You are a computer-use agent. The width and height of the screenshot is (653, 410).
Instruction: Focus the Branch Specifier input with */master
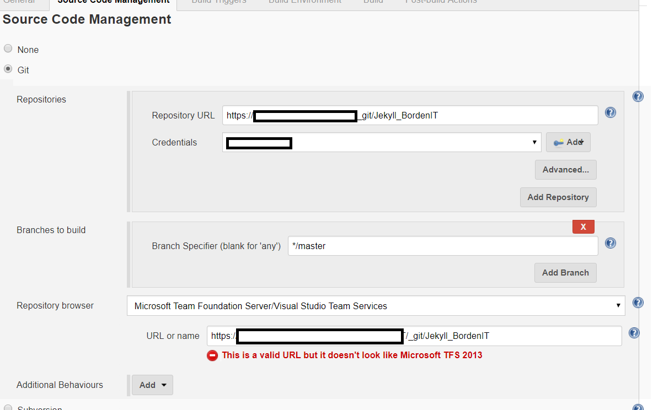coord(443,246)
